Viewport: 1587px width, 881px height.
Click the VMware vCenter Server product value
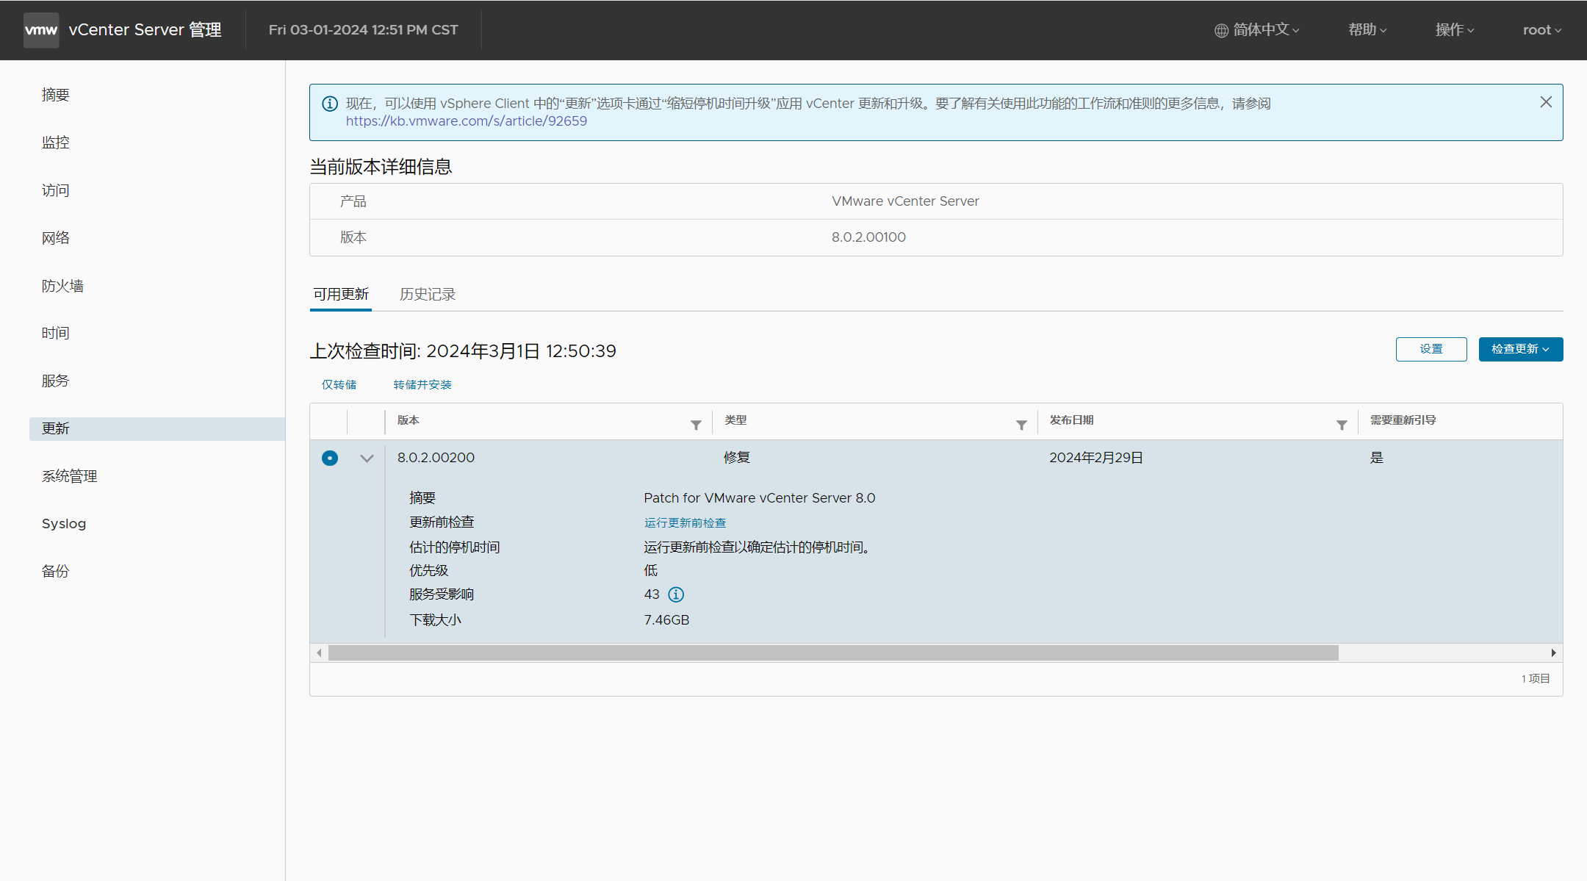[x=905, y=201]
